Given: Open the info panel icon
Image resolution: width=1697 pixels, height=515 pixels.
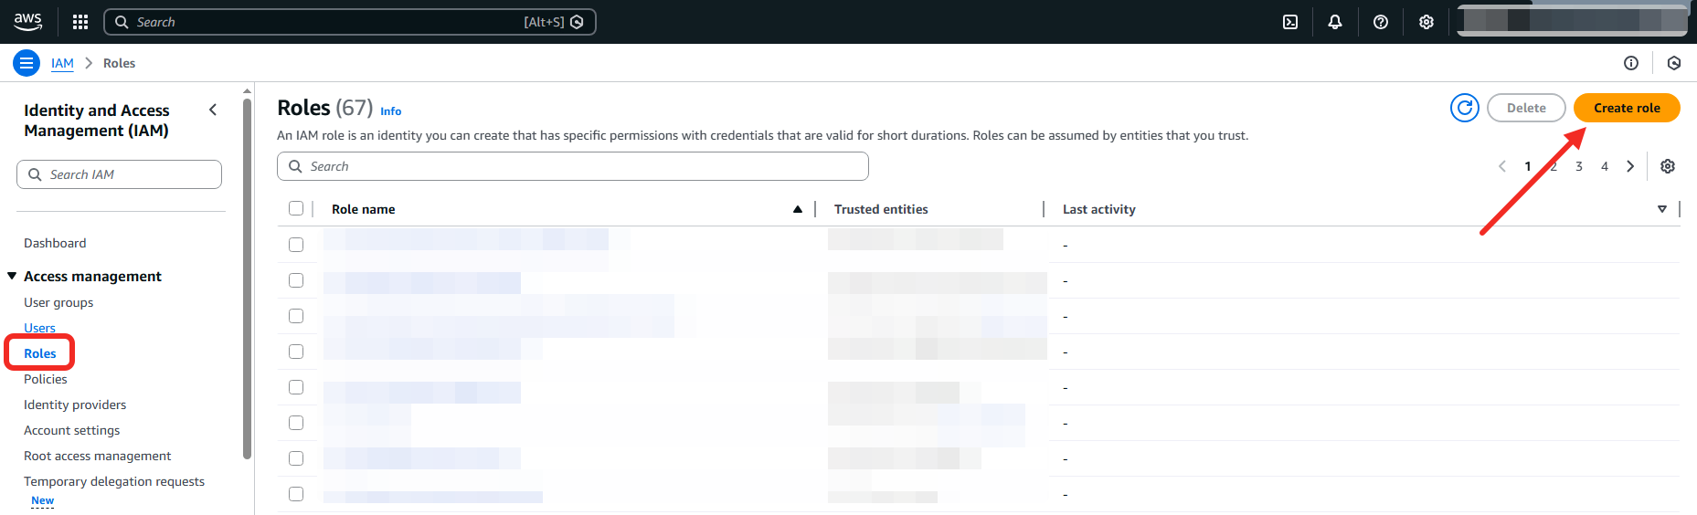Looking at the screenshot, I should tap(1631, 63).
